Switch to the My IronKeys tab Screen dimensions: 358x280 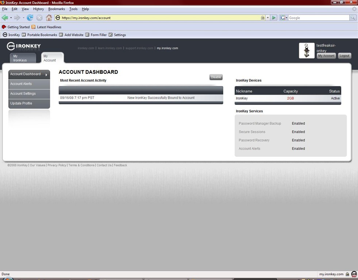coord(23,58)
